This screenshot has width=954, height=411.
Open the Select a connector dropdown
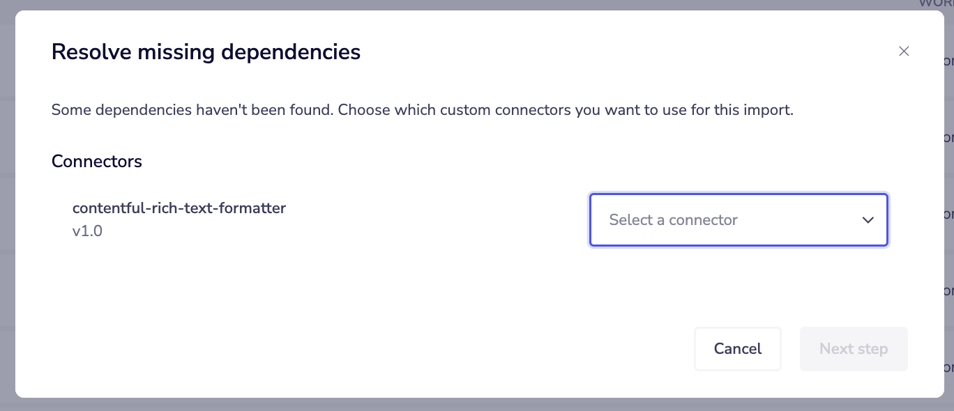738,220
